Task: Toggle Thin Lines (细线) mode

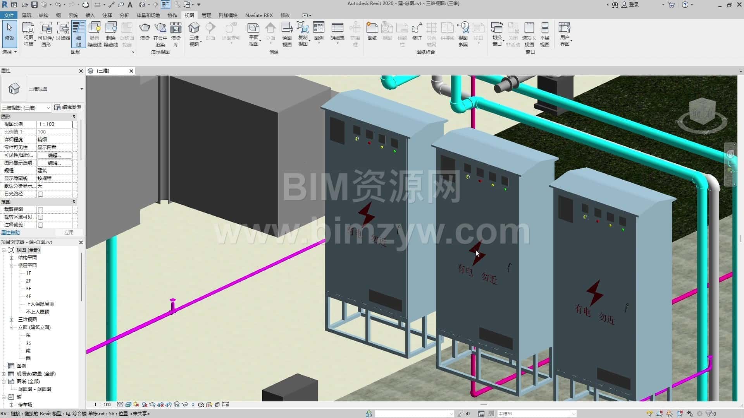Action: tap(79, 34)
